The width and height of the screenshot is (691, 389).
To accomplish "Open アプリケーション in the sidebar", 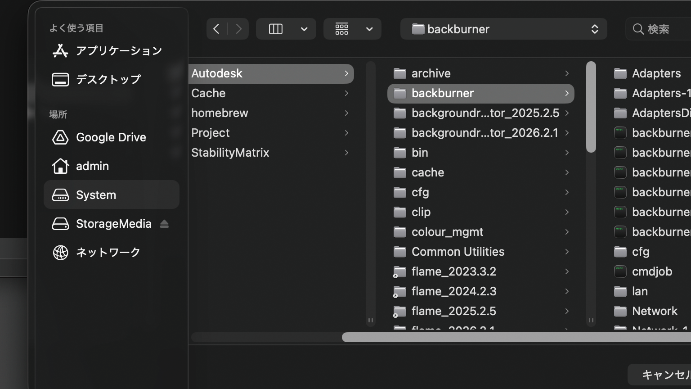I will (x=119, y=51).
